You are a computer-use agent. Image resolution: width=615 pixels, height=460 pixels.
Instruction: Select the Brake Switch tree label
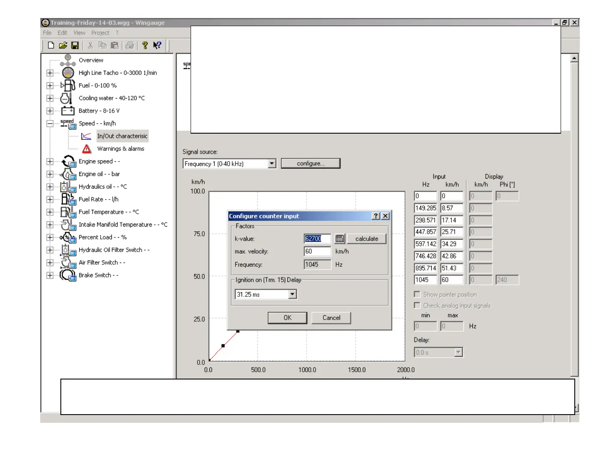[99, 275]
